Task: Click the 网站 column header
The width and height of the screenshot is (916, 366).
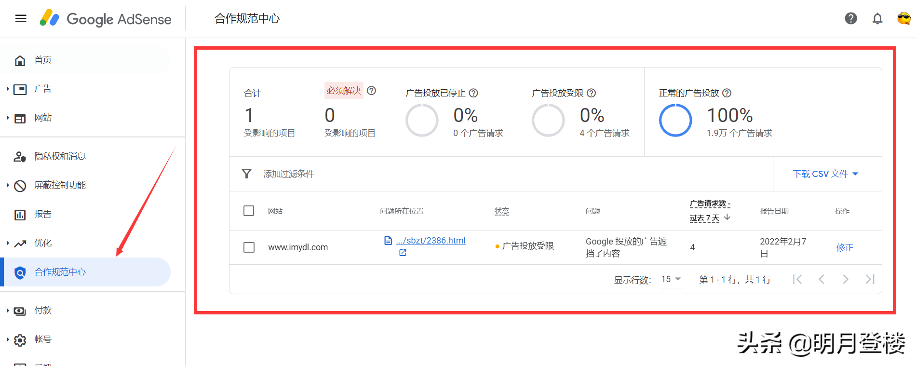Action: pyautogui.click(x=275, y=211)
